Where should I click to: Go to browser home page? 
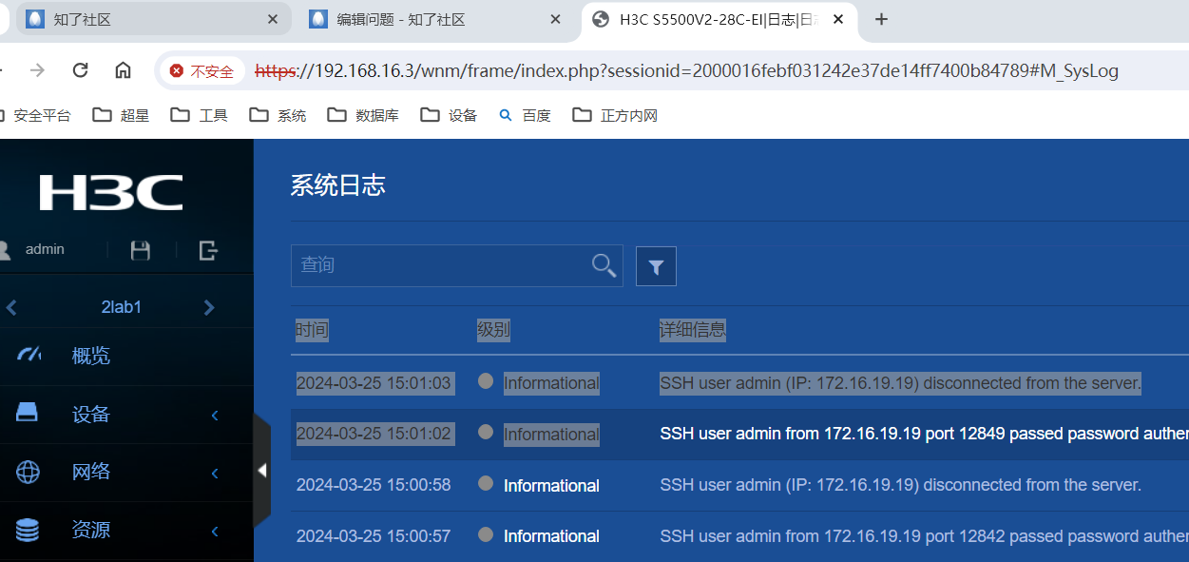pos(123,70)
